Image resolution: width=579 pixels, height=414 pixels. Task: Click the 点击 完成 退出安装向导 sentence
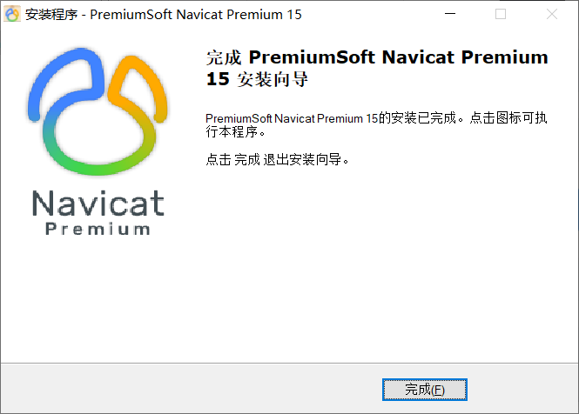278,160
